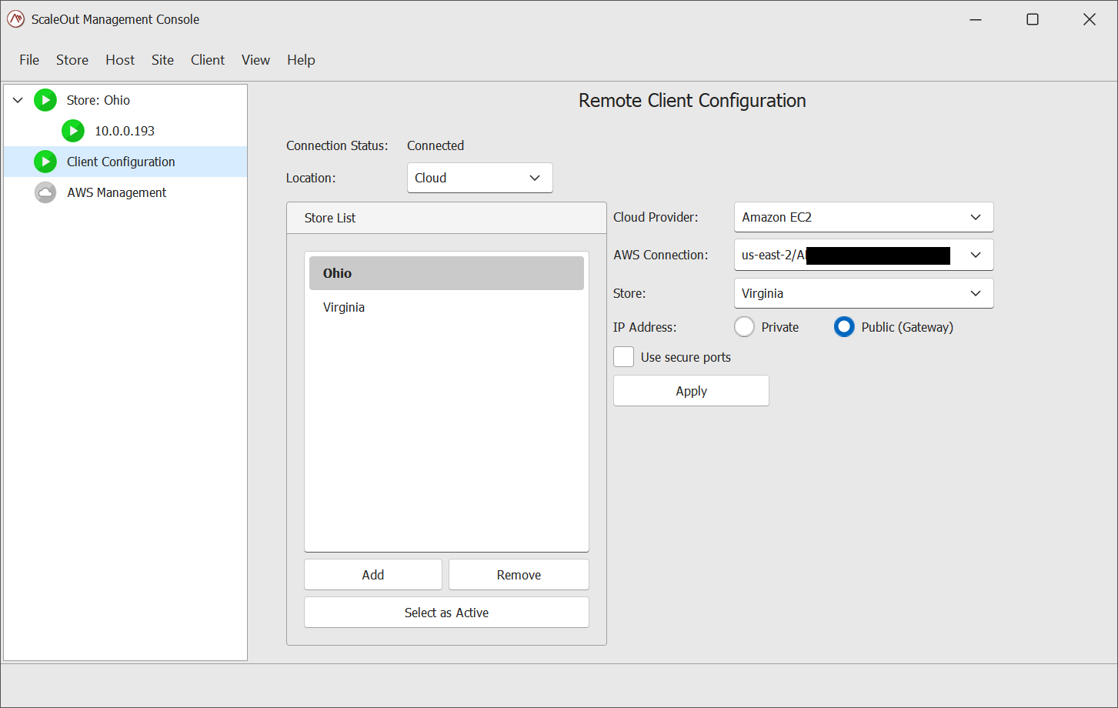Open the Store dropdown showing Virginia
Image resolution: width=1118 pixels, height=708 pixels.
[863, 293]
